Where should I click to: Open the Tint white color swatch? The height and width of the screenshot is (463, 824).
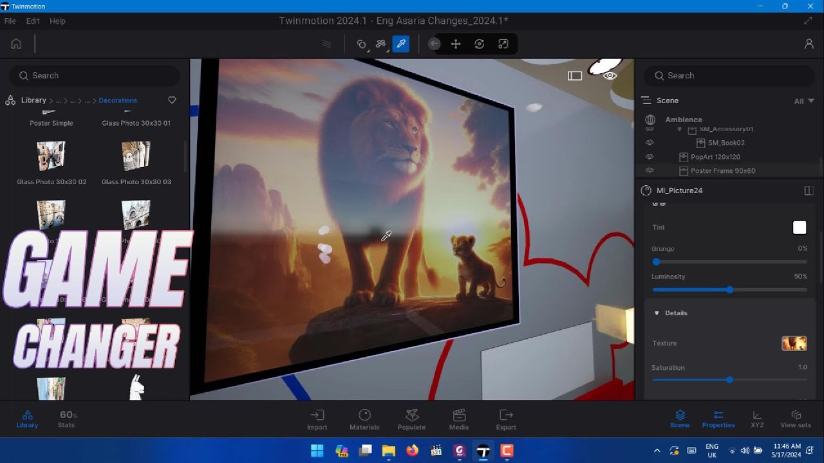tap(800, 228)
